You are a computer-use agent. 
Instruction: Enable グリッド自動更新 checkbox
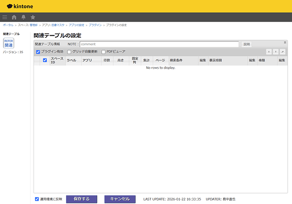point(69,52)
